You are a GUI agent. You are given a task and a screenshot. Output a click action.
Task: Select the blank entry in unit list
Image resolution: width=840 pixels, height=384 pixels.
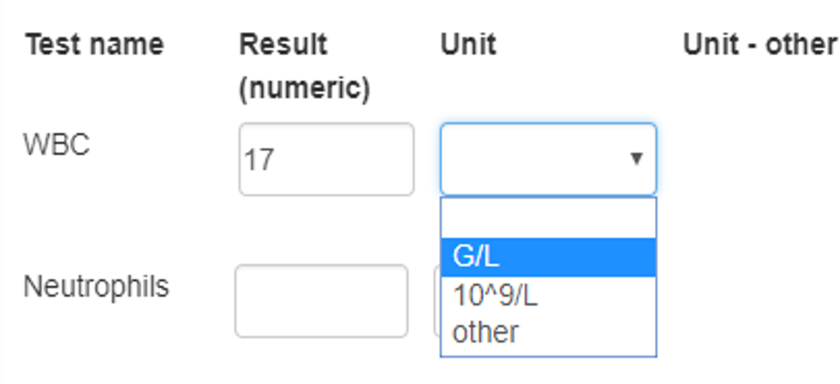[548, 219]
